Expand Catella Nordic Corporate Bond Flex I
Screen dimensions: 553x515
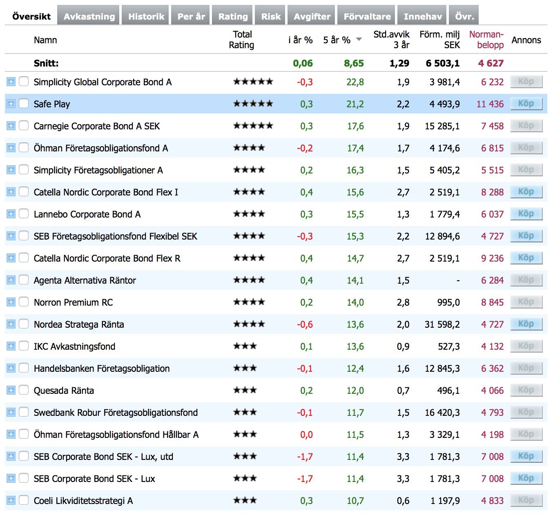point(11,192)
